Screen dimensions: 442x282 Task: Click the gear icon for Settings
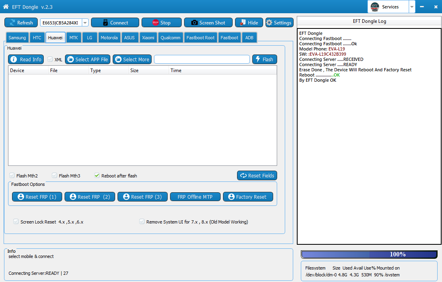(x=269, y=22)
